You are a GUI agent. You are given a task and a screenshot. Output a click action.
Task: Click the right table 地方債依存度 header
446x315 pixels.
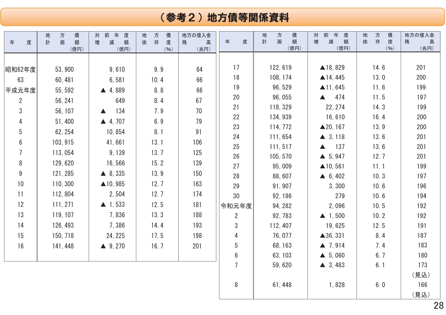[379, 41]
